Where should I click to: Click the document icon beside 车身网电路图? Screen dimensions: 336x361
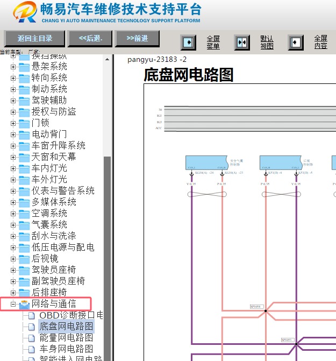(32, 350)
